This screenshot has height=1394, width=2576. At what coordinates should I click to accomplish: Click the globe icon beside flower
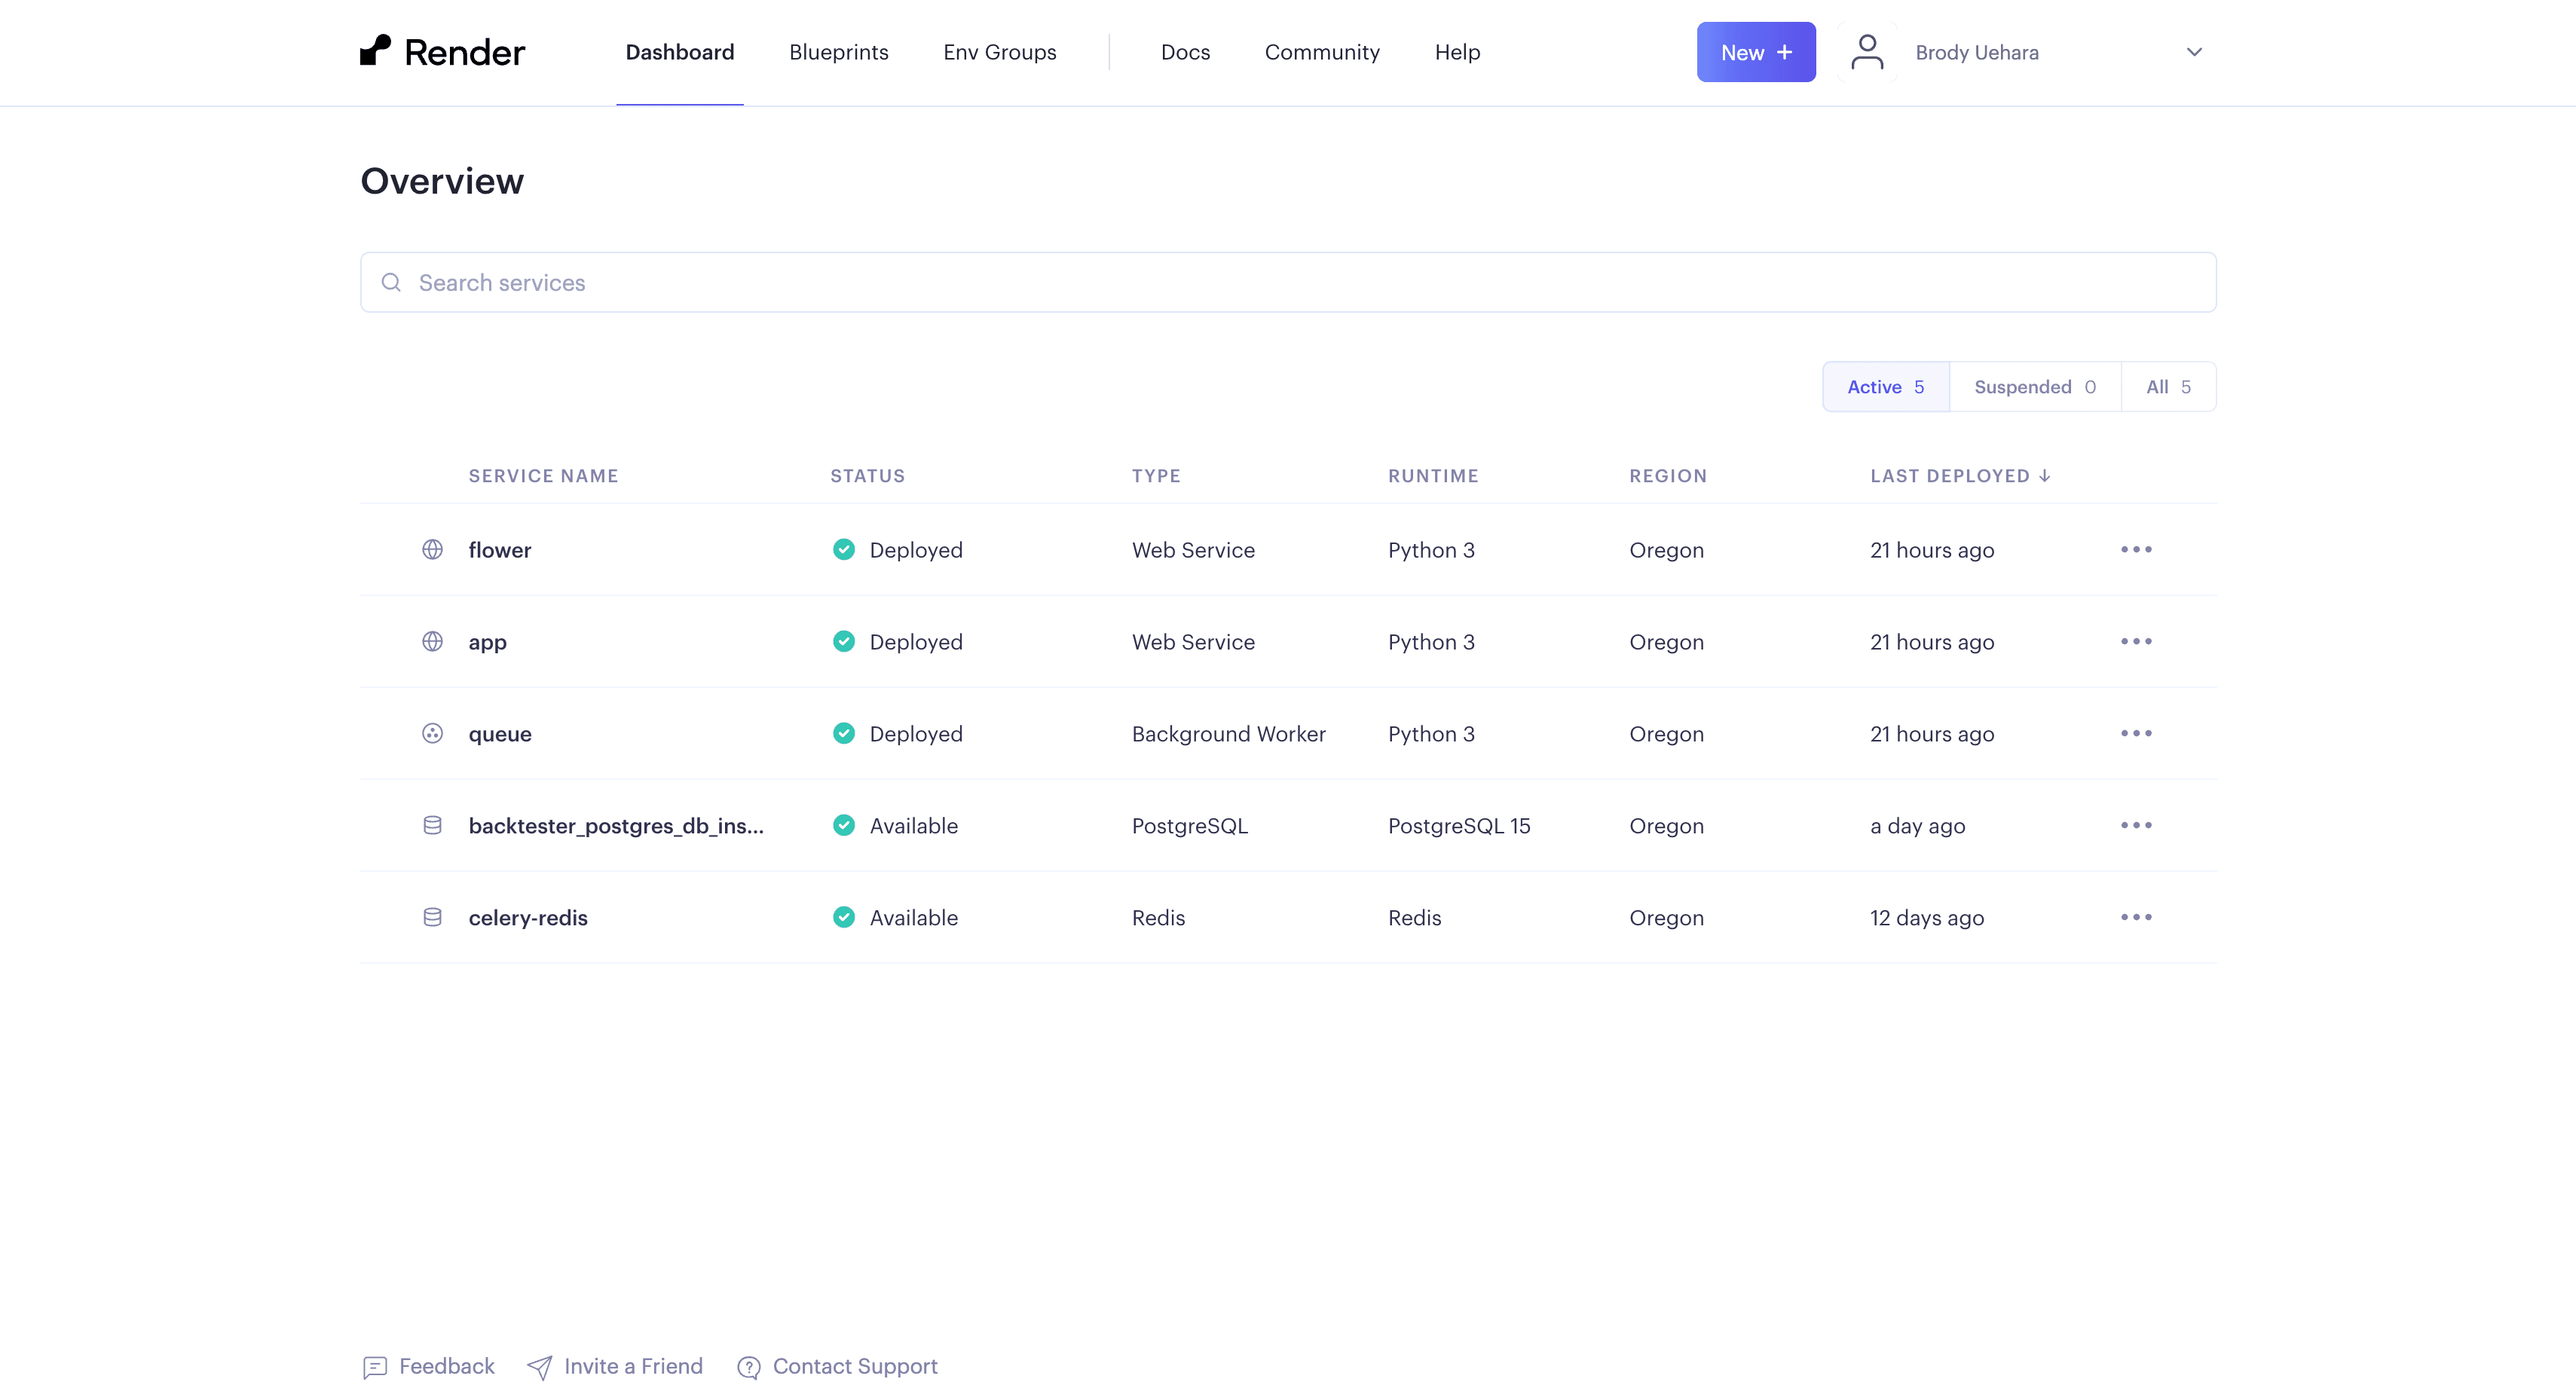click(432, 550)
